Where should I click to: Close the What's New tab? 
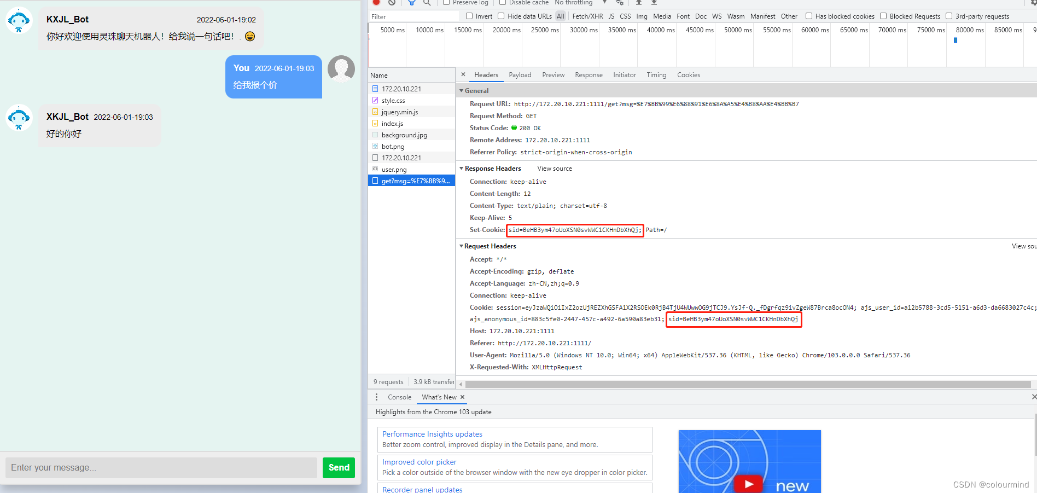coord(462,397)
